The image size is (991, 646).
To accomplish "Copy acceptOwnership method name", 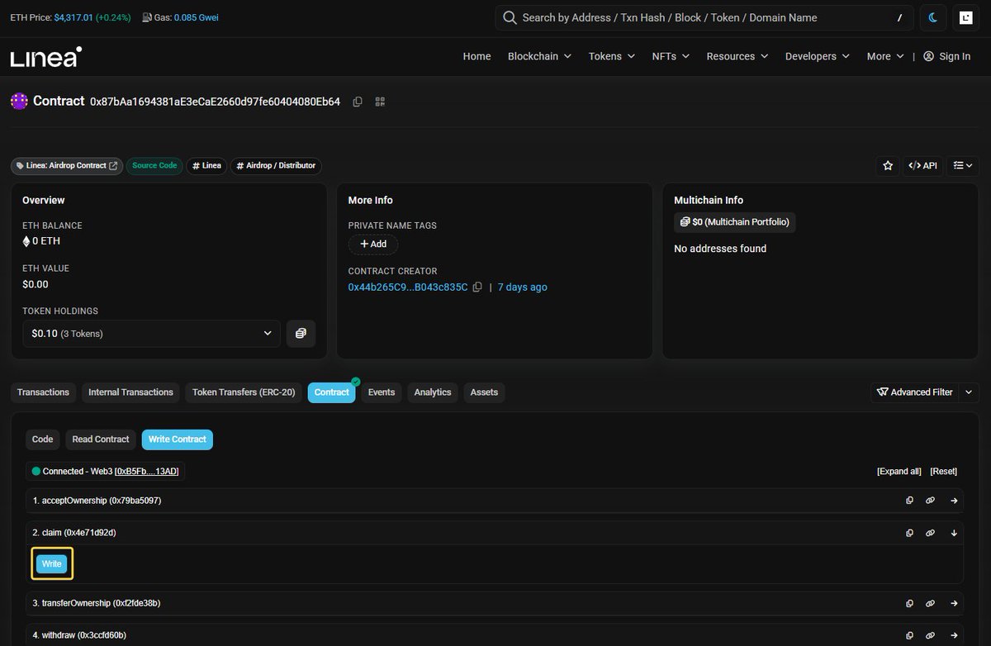I will pyautogui.click(x=909, y=501).
